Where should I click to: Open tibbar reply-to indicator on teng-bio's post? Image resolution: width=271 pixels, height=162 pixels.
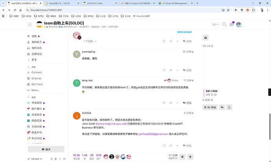coord(171,80)
